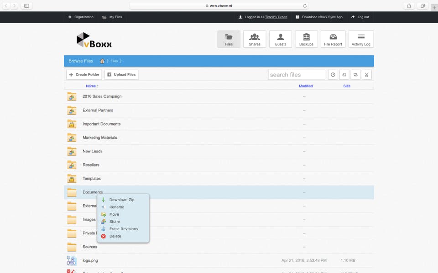Click the clock history icon near search
The width and height of the screenshot is (438, 273).
tap(333, 75)
